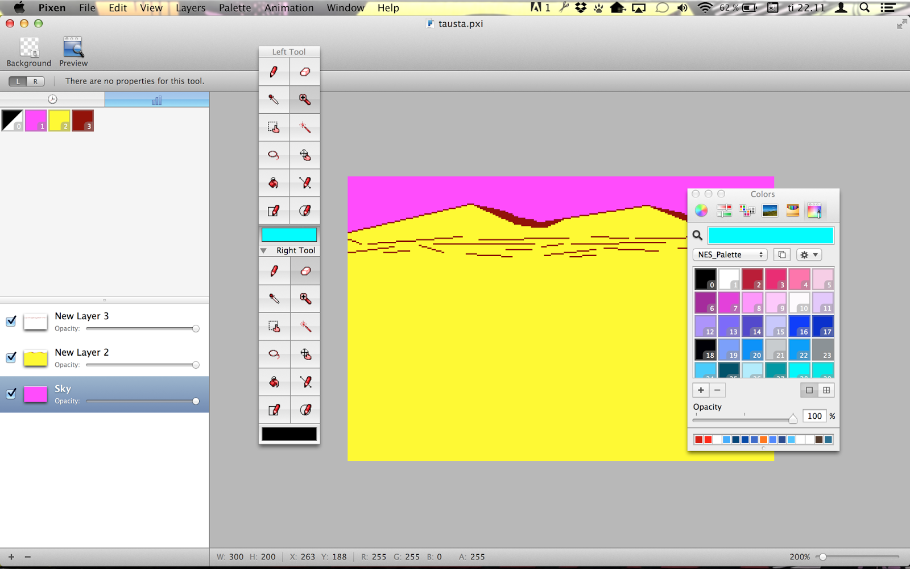Open the Animation menu in the menu bar
Screen dimensions: 910x569
click(x=289, y=8)
